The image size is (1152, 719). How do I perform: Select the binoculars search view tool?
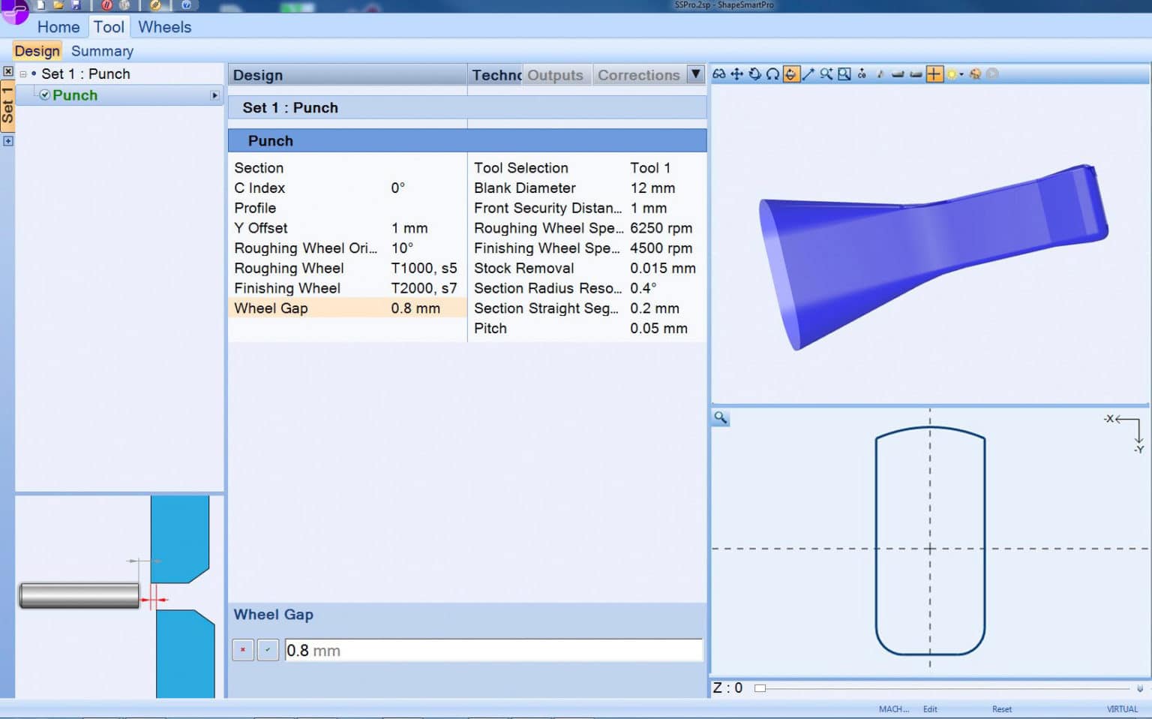pos(718,74)
